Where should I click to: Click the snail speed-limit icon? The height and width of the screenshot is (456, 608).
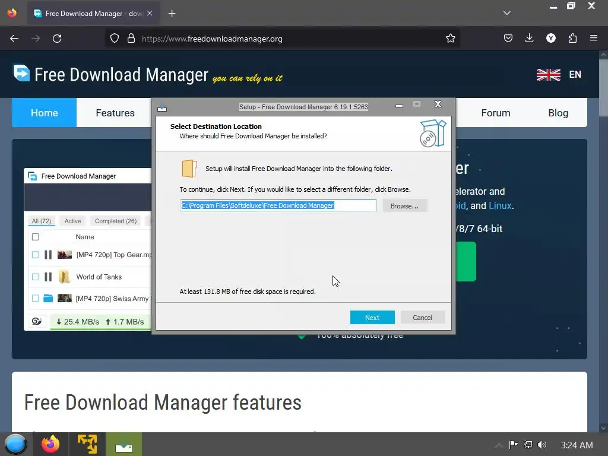coord(37,321)
